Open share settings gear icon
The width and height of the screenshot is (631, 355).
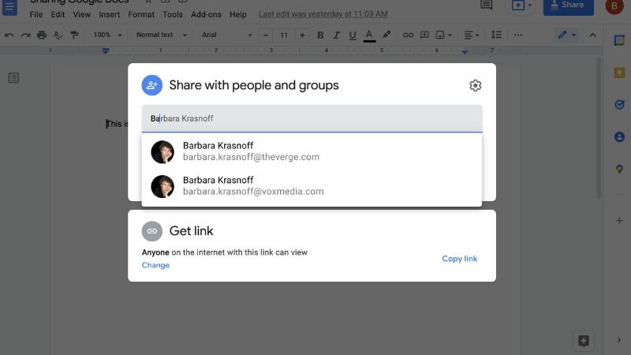[x=476, y=85]
